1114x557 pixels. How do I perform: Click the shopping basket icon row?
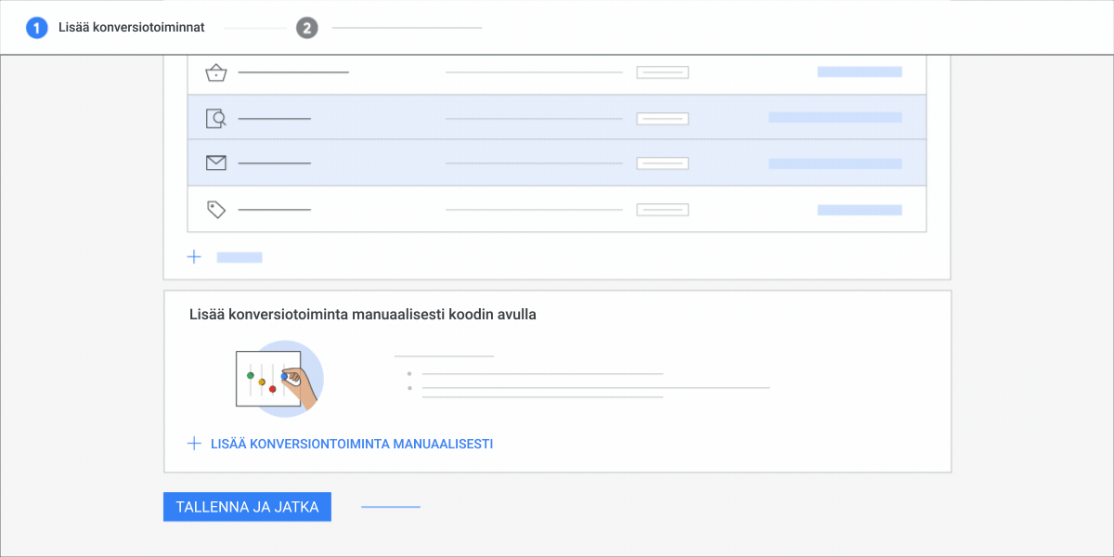coord(557,74)
